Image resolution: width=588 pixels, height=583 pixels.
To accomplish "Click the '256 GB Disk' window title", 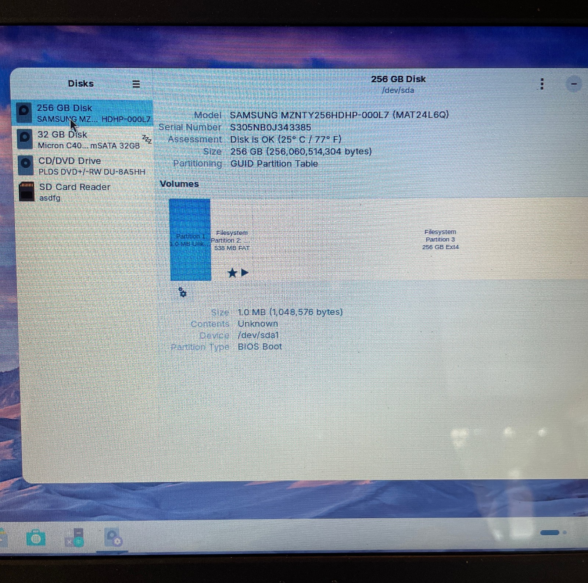I will point(398,79).
